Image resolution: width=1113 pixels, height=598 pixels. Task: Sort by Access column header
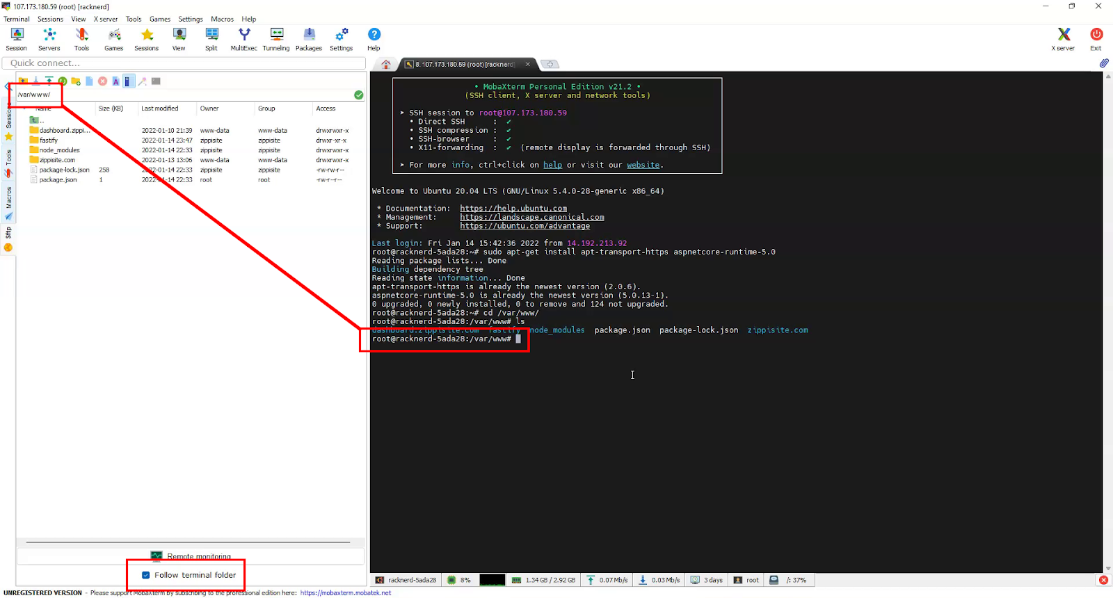tap(339, 108)
